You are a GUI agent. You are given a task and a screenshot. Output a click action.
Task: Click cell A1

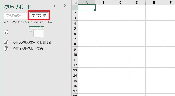tap(87, 8)
